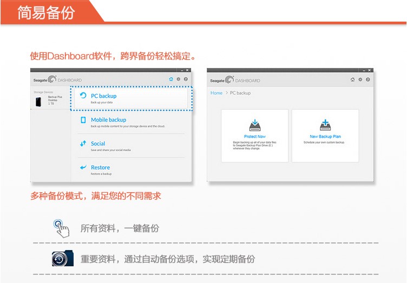Click the PC backup breadcrumb text
The image size is (407, 283).
(240, 93)
